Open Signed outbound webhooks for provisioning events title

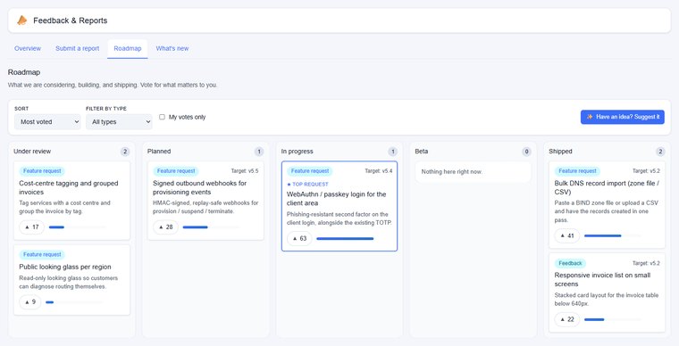(199, 187)
